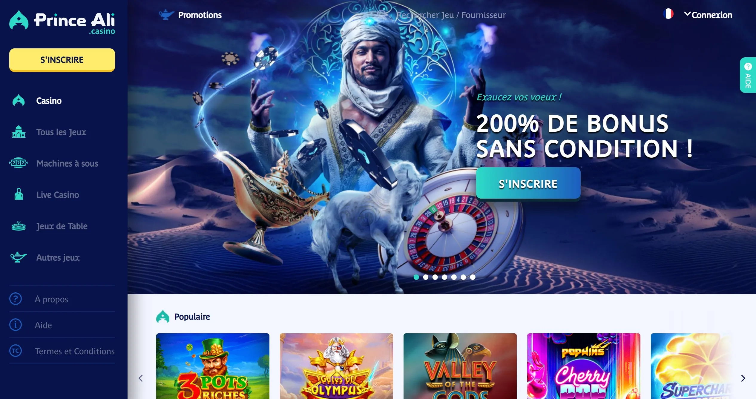Select the Machines à sous slot icon
The image size is (756, 399).
pyautogui.click(x=19, y=163)
